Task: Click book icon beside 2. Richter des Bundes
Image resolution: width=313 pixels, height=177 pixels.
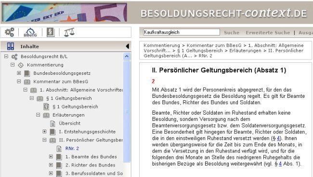Action: click(59, 165)
